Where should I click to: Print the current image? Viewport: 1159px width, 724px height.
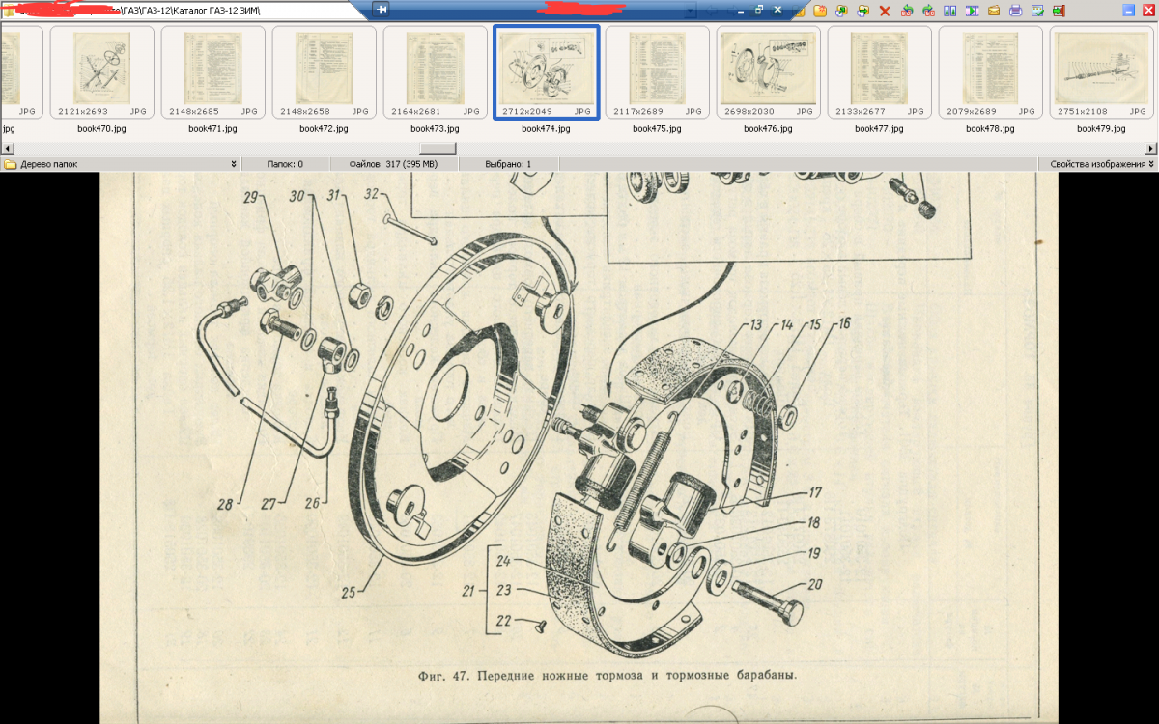point(1015,11)
